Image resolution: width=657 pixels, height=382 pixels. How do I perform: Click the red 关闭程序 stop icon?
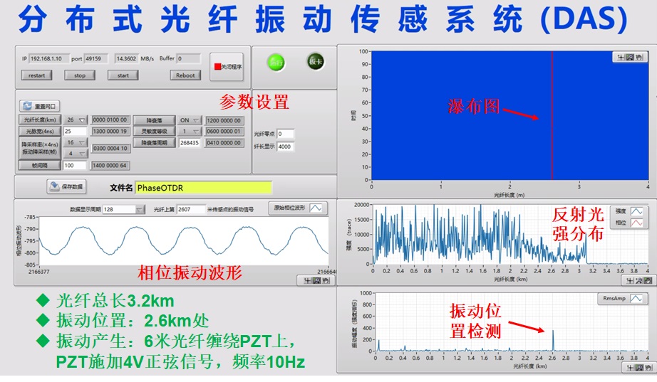pos(218,67)
